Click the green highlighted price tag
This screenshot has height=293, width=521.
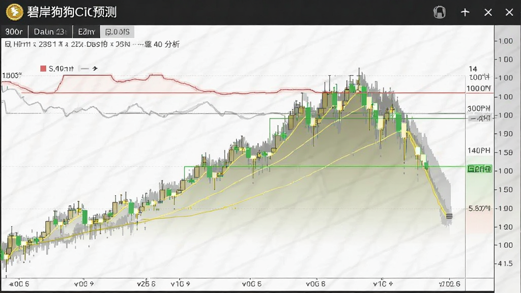click(x=479, y=169)
